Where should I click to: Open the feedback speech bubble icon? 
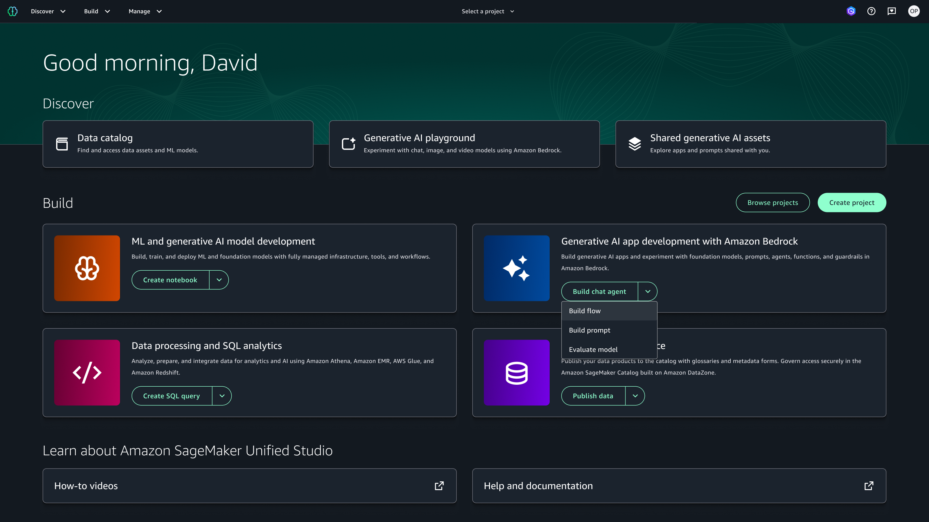click(x=892, y=11)
